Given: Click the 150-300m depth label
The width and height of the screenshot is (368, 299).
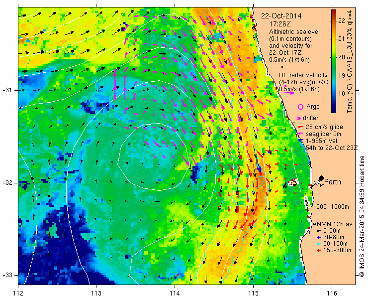Looking at the screenshot, I should [337, 250].
